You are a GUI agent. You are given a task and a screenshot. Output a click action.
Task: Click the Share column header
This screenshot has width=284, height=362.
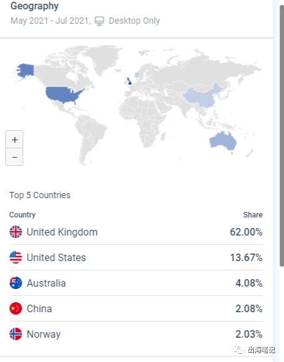click(x=253, y=215)
